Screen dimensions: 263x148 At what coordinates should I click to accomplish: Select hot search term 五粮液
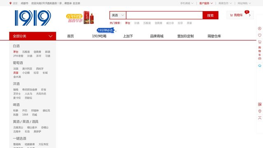(x=147, y=23)
